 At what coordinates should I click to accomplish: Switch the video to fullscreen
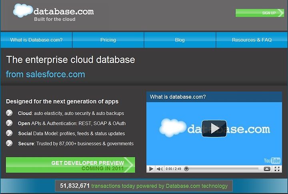click(x=277, y=169)
